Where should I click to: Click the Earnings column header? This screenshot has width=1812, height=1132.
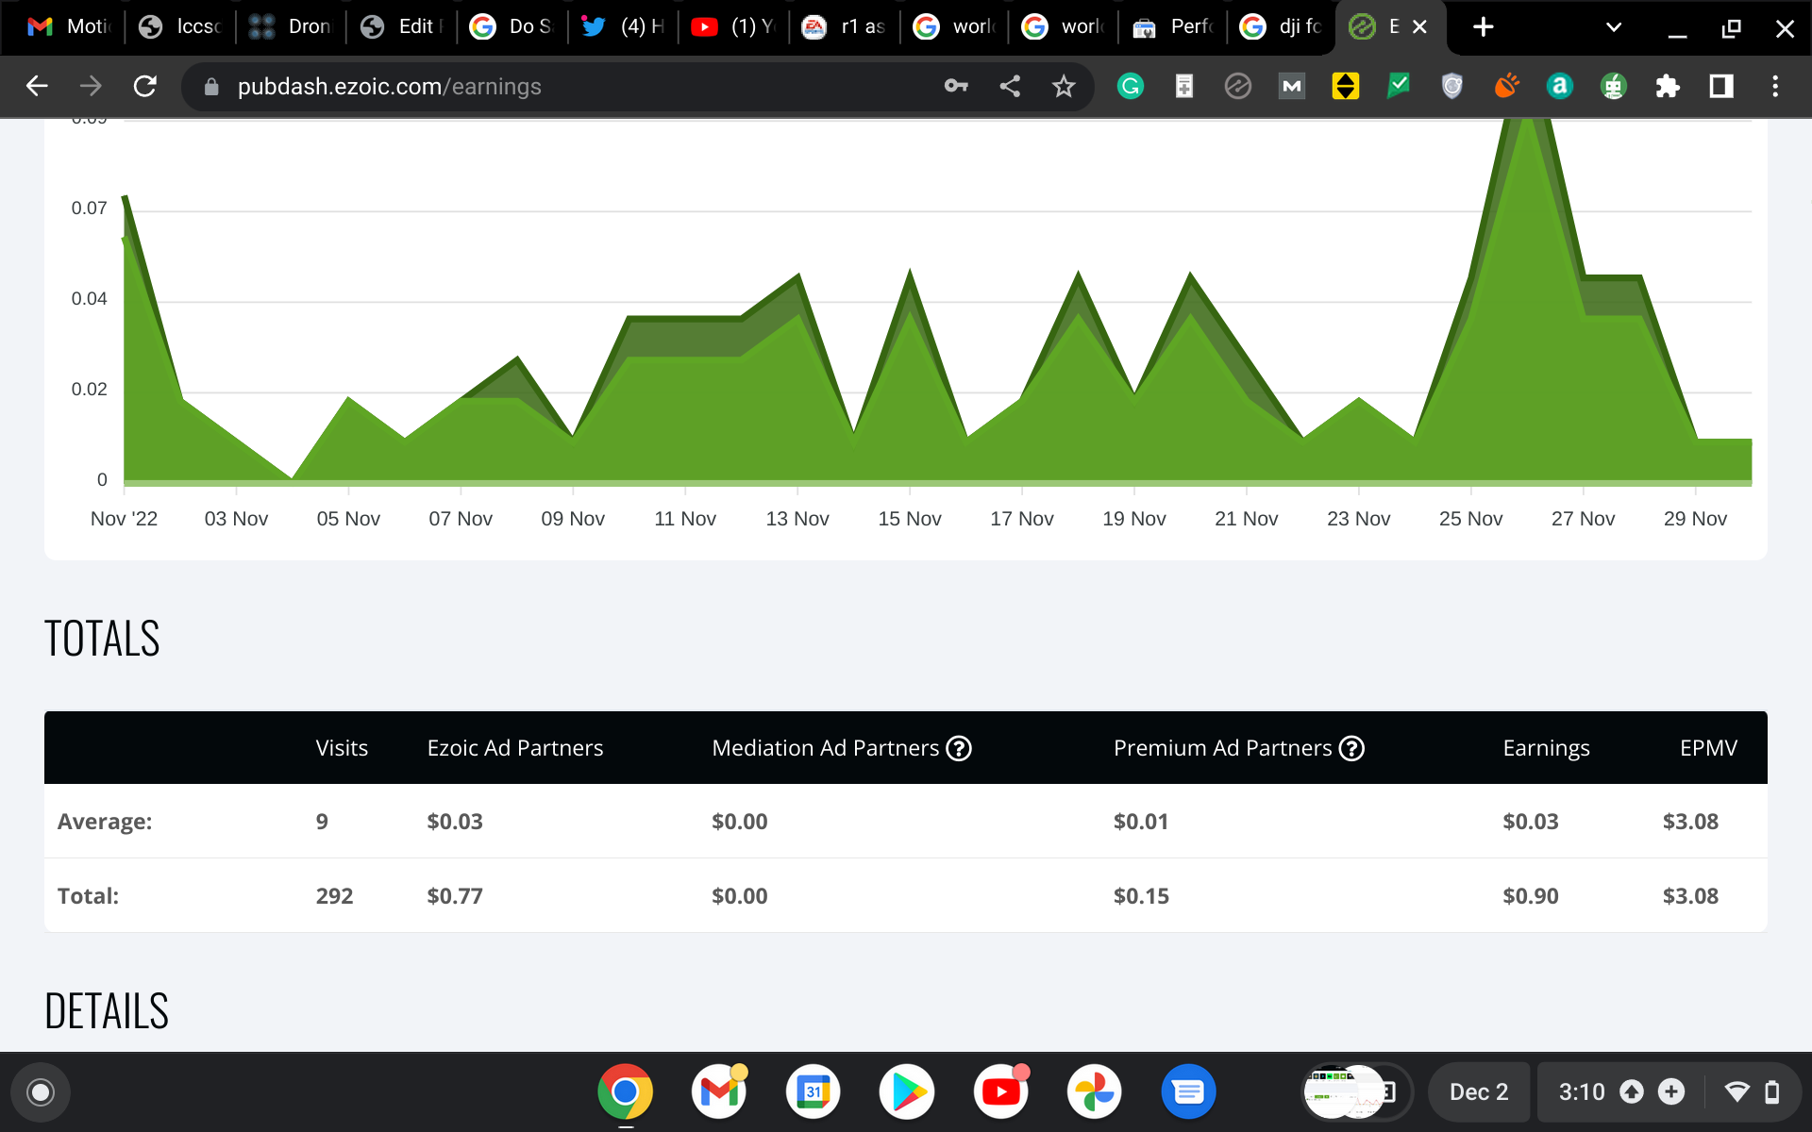point(1546,748)
